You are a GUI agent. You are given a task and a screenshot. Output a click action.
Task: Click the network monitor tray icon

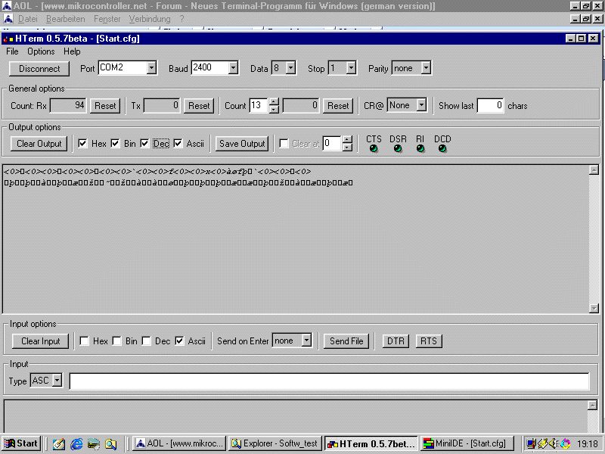tap(532, 443)
